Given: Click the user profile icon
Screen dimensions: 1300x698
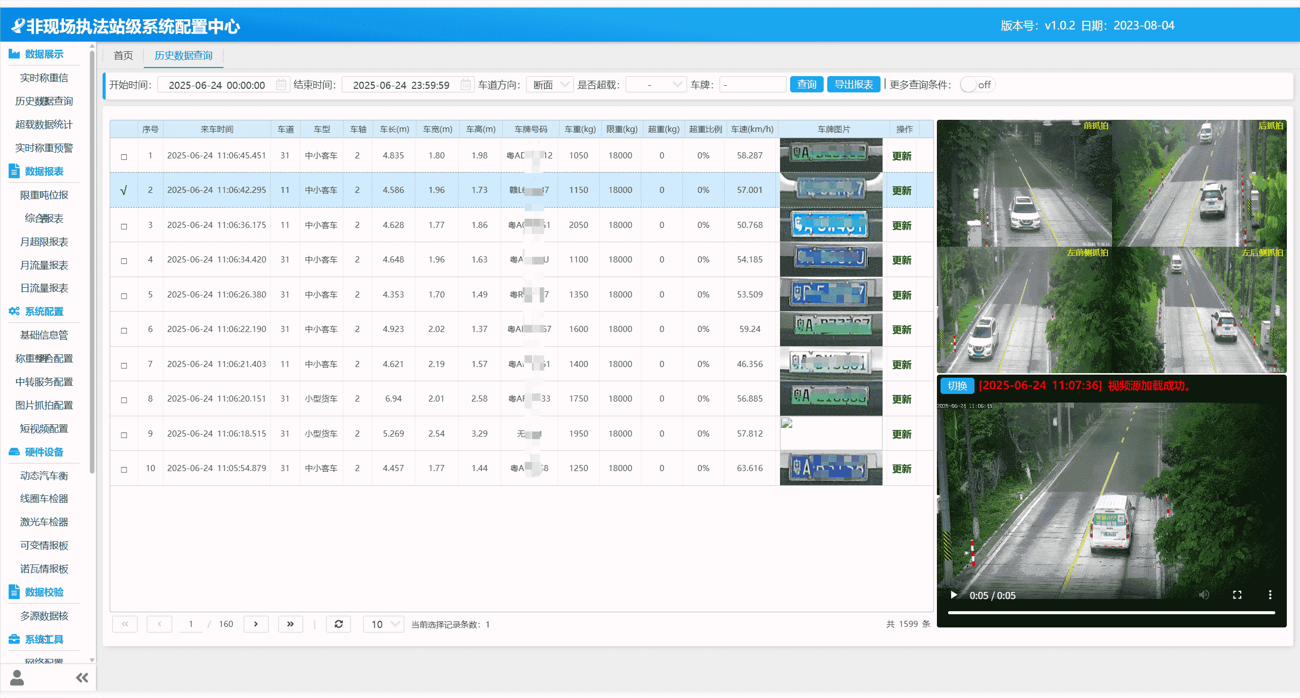Looking at the screenshot, I should 17,678.
